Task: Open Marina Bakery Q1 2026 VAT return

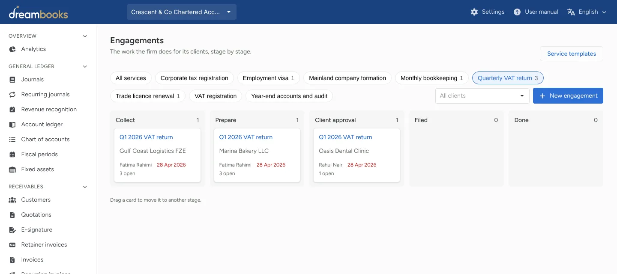Action: [x=246, y=137]
